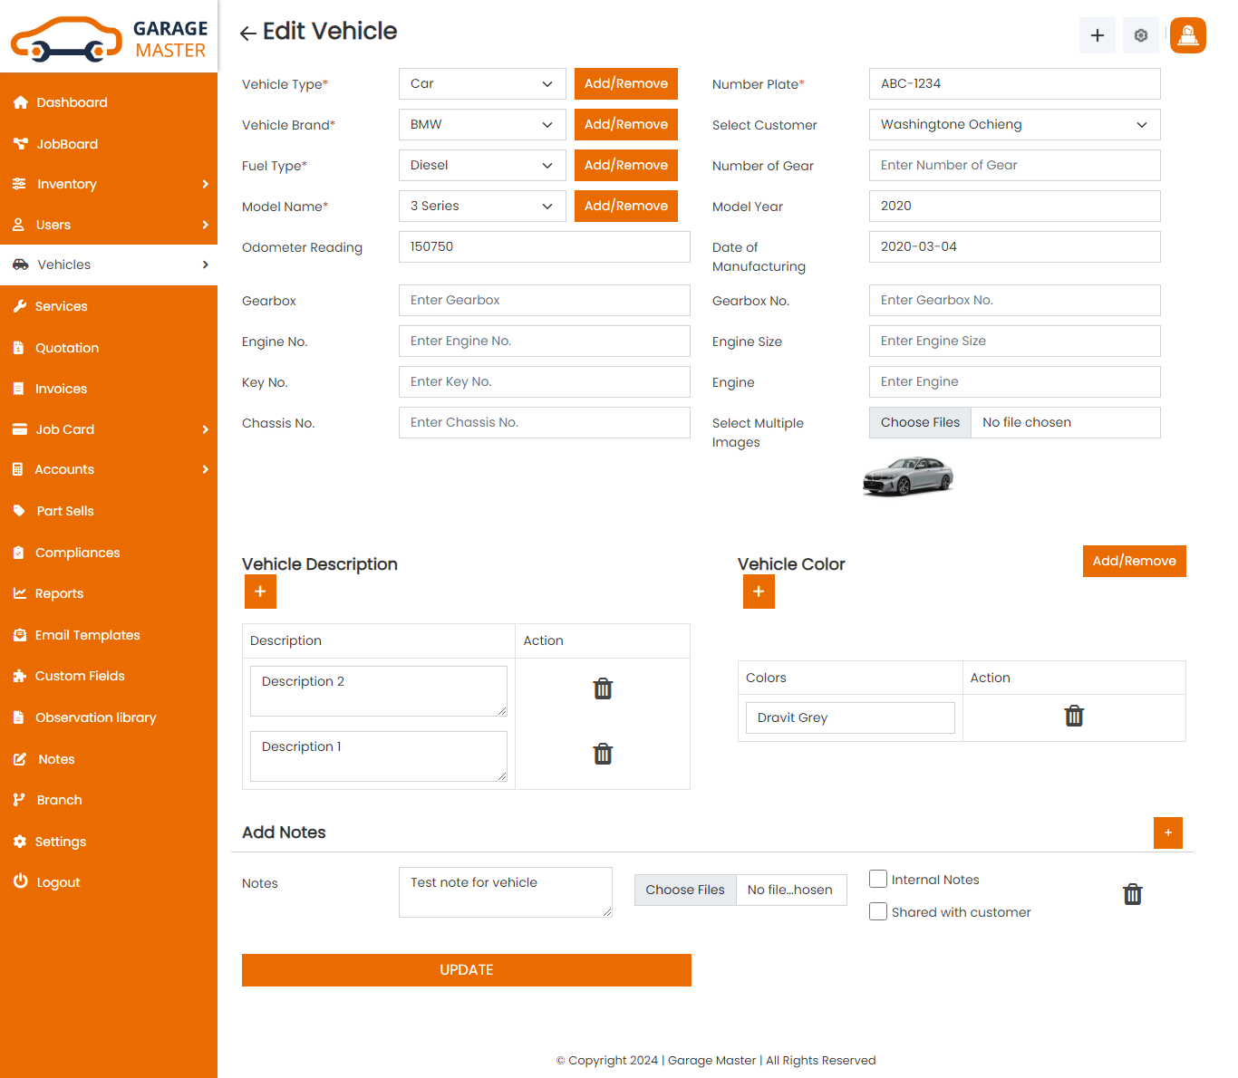This screenshot has height=1078, width=1238.
Task: Expand the Inventory sidebar menu
Action: pyautogui.click(x=109, y=184)
